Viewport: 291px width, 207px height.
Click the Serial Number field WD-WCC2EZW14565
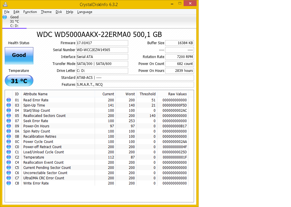pyautogui.click(x=102, y=50)
